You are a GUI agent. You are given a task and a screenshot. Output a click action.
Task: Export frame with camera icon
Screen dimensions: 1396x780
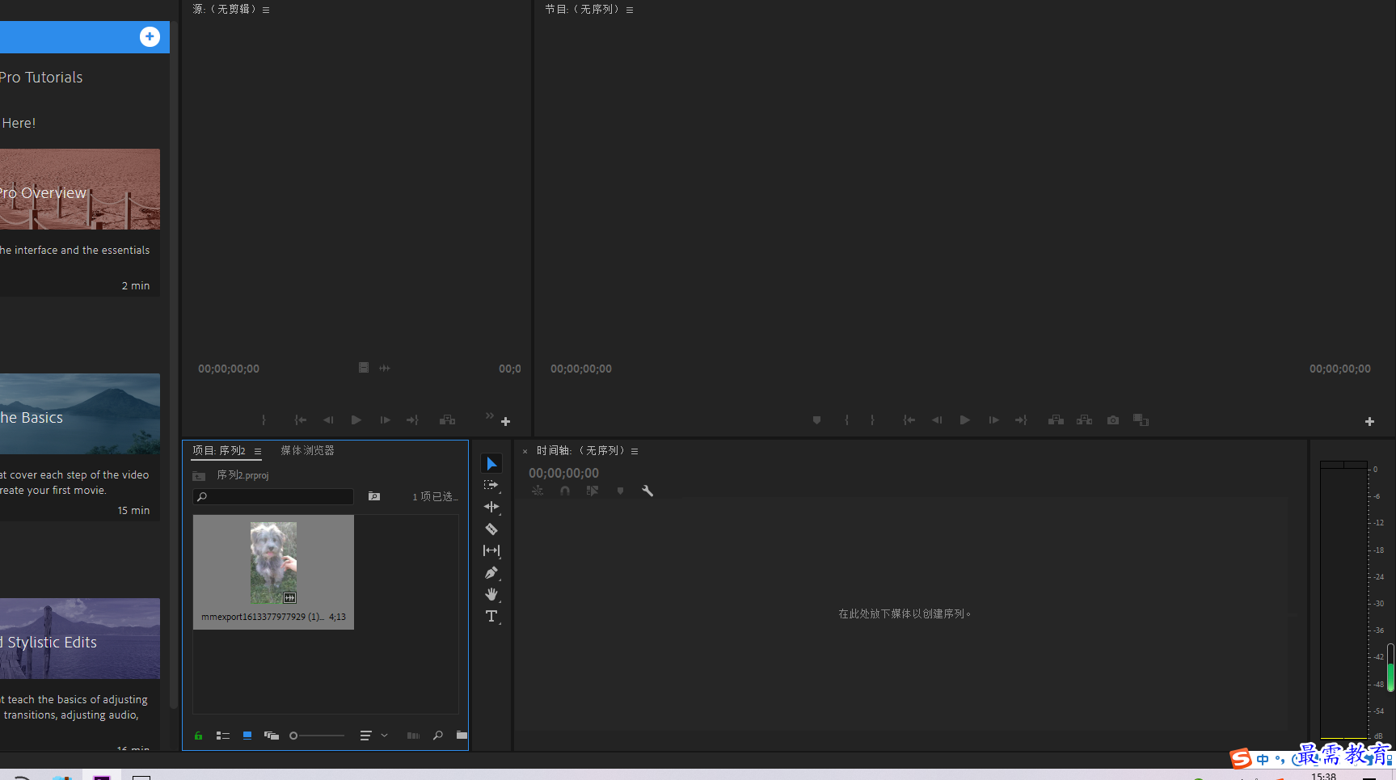coord(1113,420)
